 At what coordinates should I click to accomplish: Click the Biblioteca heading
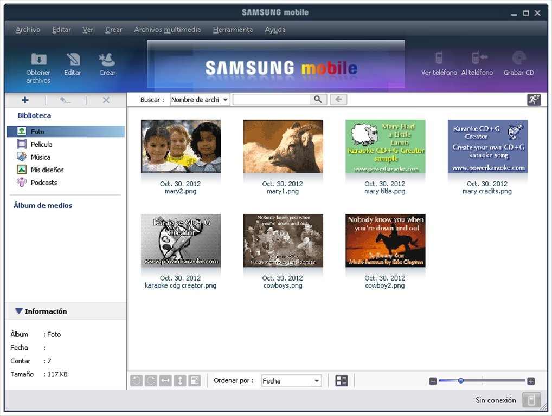[34, 115]
